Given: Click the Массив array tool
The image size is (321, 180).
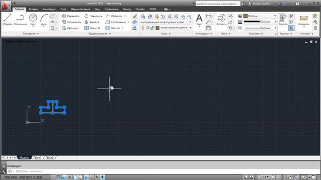Looking at the screenshot, I should (x=112, y=28).
